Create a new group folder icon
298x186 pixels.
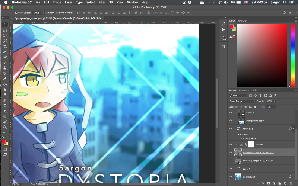coord(280,183)
